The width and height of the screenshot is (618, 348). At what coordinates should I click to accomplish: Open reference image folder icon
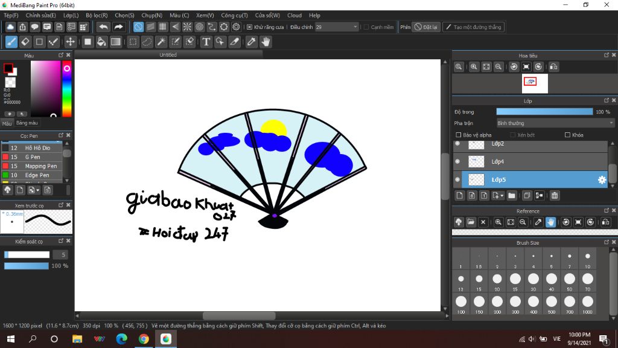(x=471, y=222)
